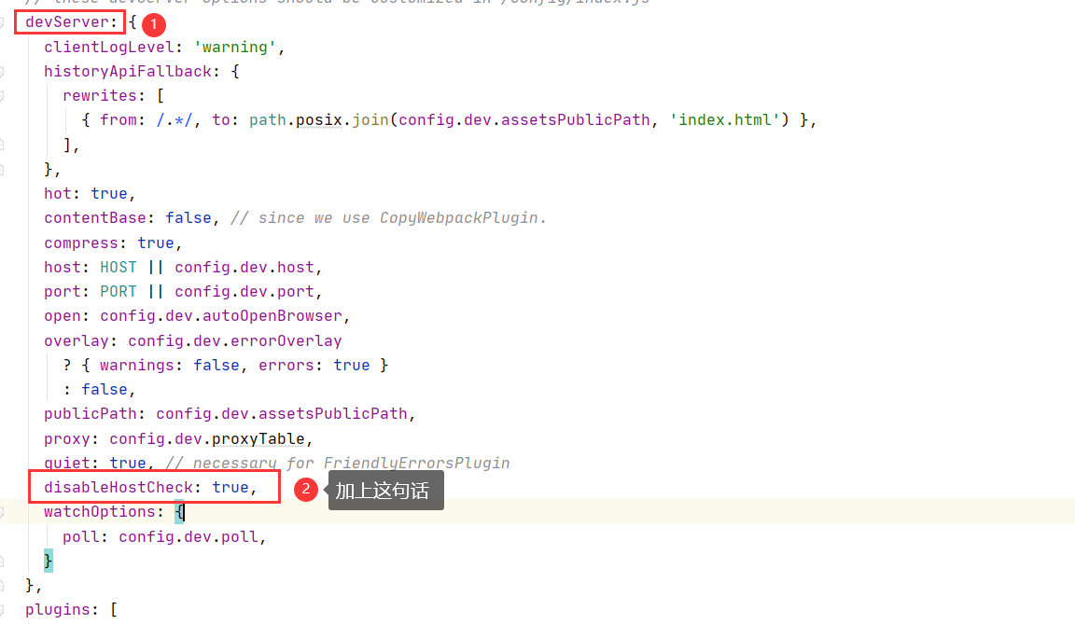The height and width of the screenshot is (624, 1075).
Task: Click the 'compress' key
Action: coord(81,243)
